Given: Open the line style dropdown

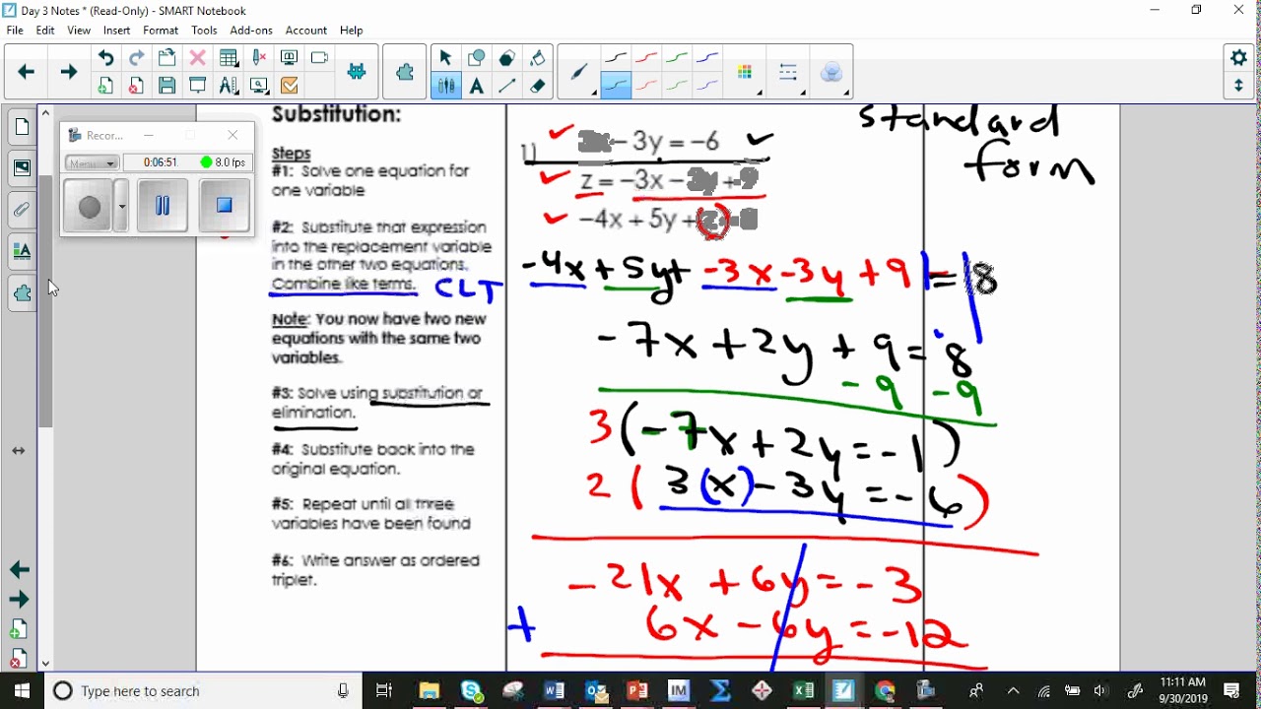Looking at the screenshot, I should pos(788,73).
